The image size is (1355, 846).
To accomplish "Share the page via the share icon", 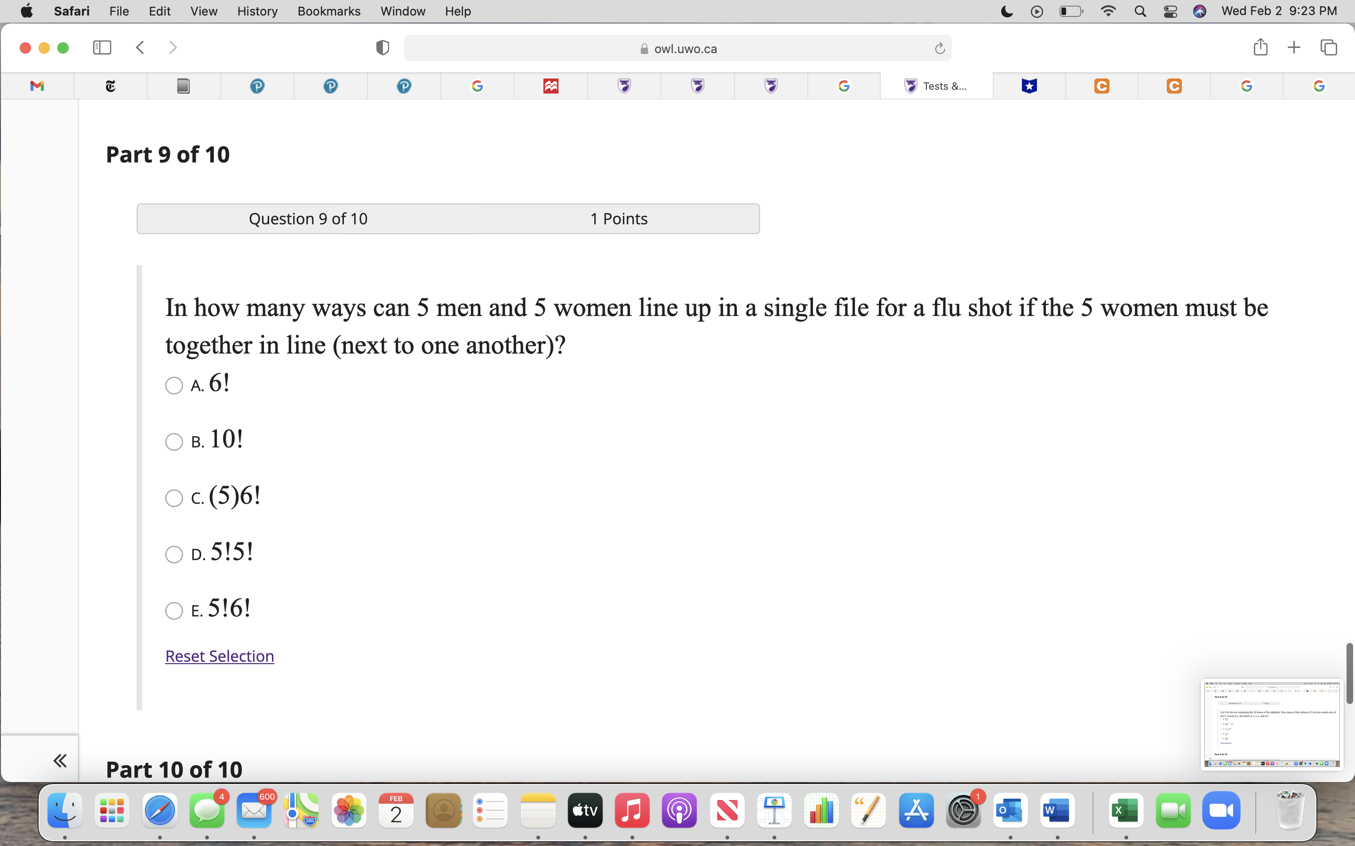I will (1260, 47).
